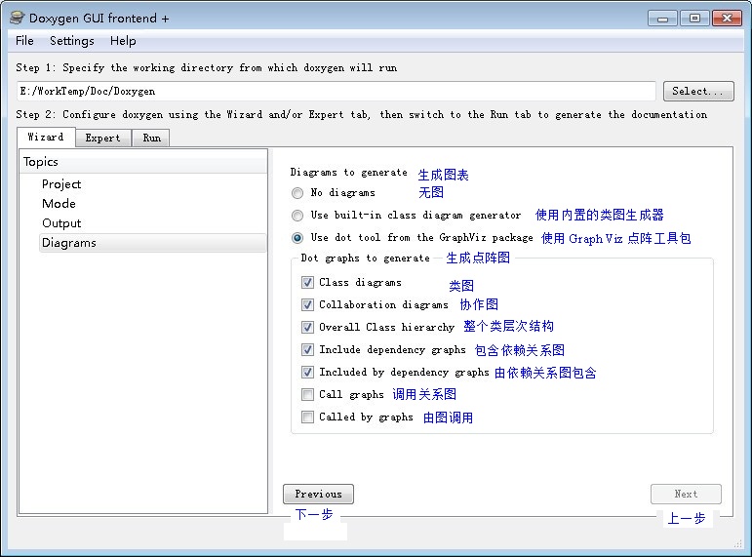This screenshot has height=557, width=752.
Task: Uncheck the Collaboration diagrams checkbox
Action: click(x=307, y=305)
